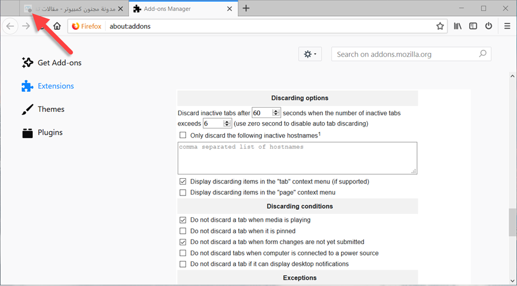Image resolution: width=517 pixels, height=286 pixels.
Task: Check Do not discard when connected to power
Action: [x=183, y=253]
